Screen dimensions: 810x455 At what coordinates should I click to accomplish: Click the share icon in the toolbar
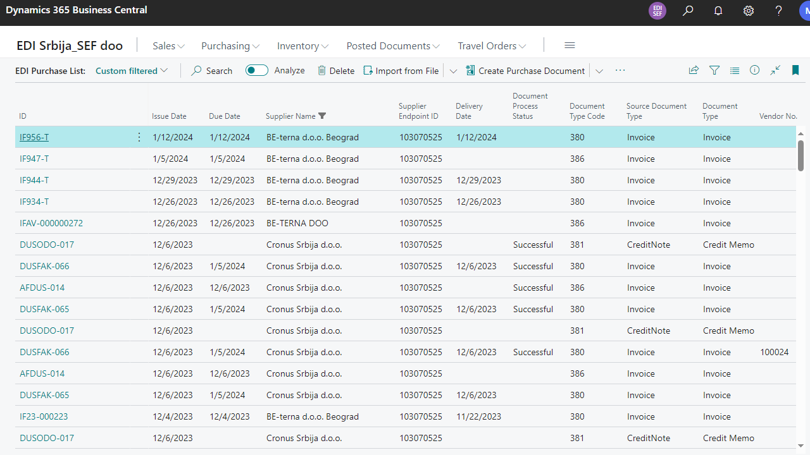694,71
